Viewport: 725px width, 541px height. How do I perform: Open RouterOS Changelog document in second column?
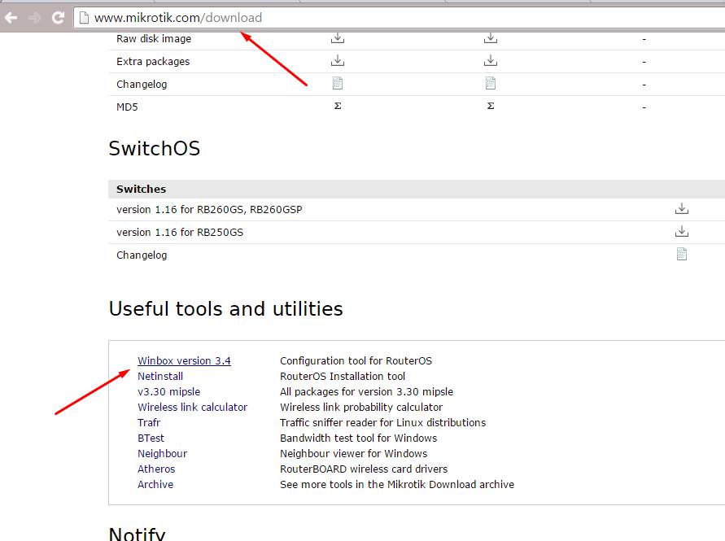(x=491, y=83)
